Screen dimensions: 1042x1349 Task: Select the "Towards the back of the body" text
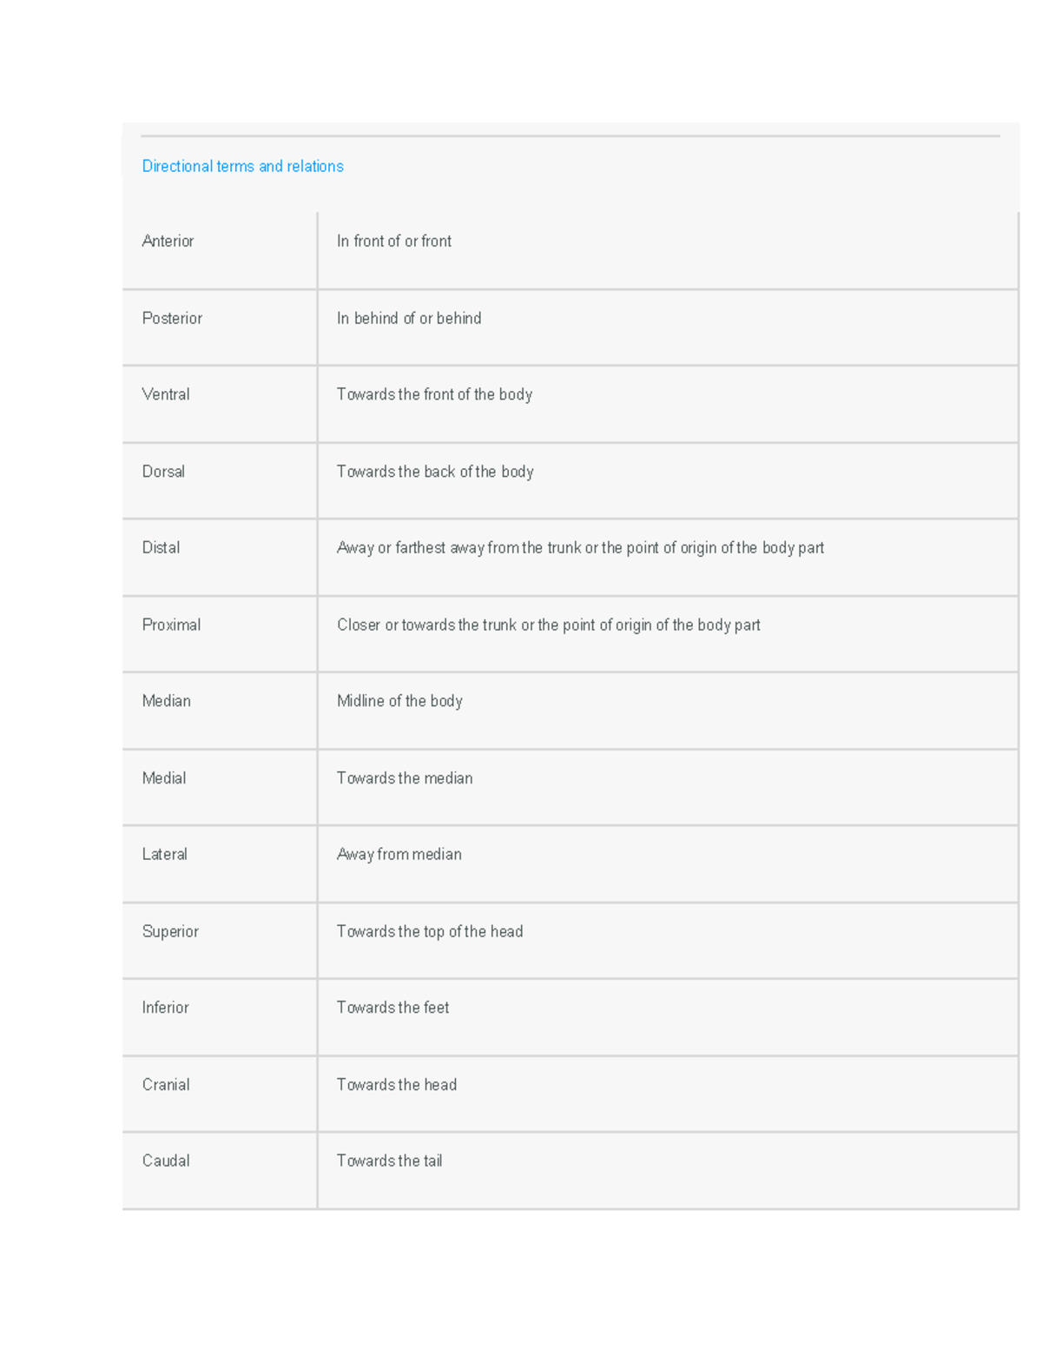tap(435, 472)
